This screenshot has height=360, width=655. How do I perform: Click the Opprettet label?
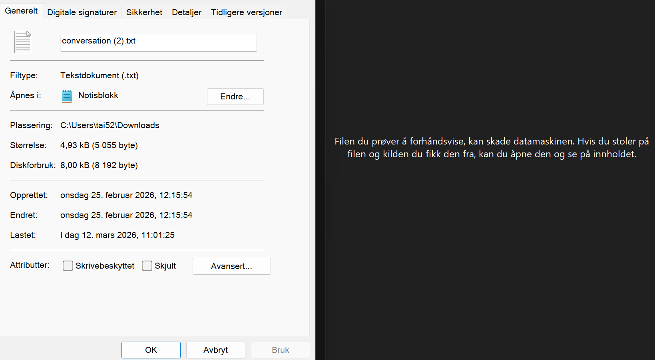click(x=29, y=195)
